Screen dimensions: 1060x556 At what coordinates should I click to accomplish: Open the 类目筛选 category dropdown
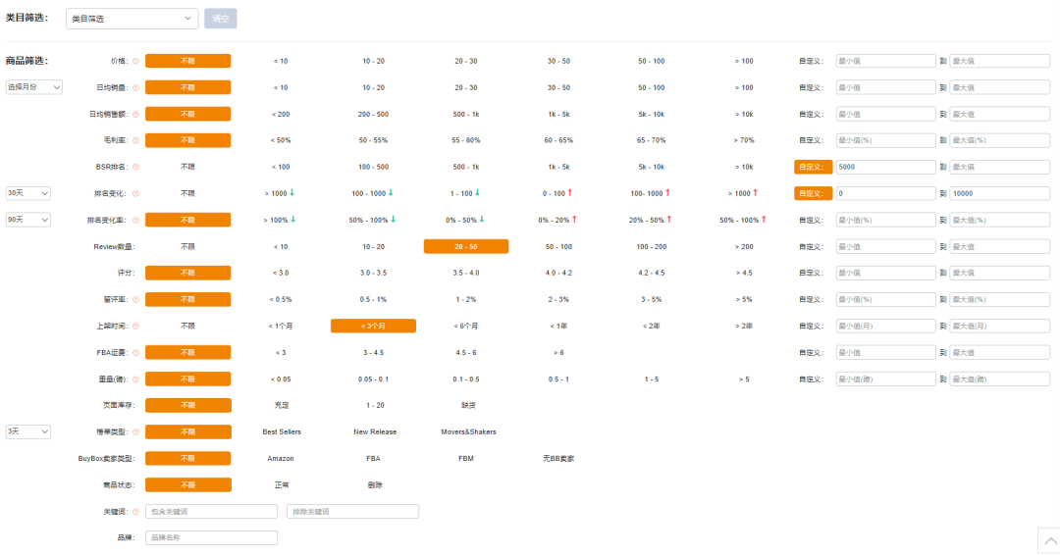tap(132, 19)
